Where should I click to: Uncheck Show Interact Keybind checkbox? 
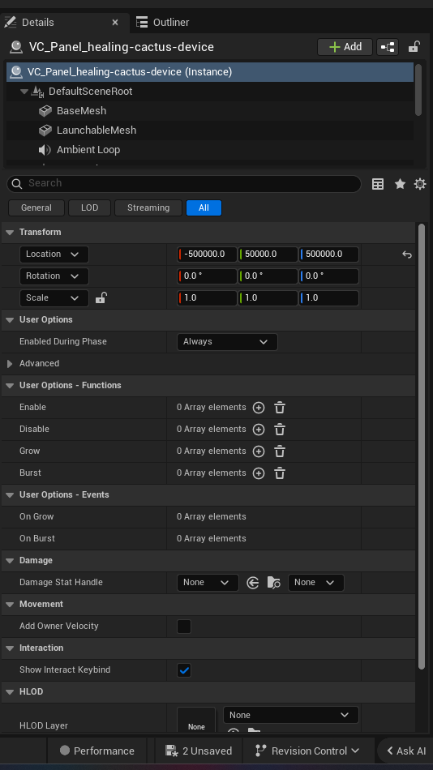click(x=184, y=670)
